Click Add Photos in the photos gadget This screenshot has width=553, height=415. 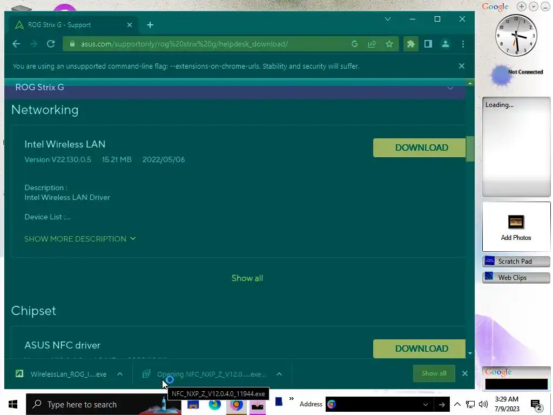(516, 238)
